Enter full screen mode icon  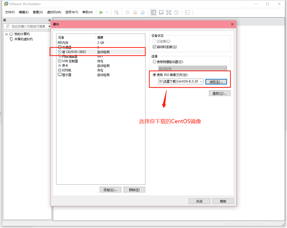coord(169,12)
